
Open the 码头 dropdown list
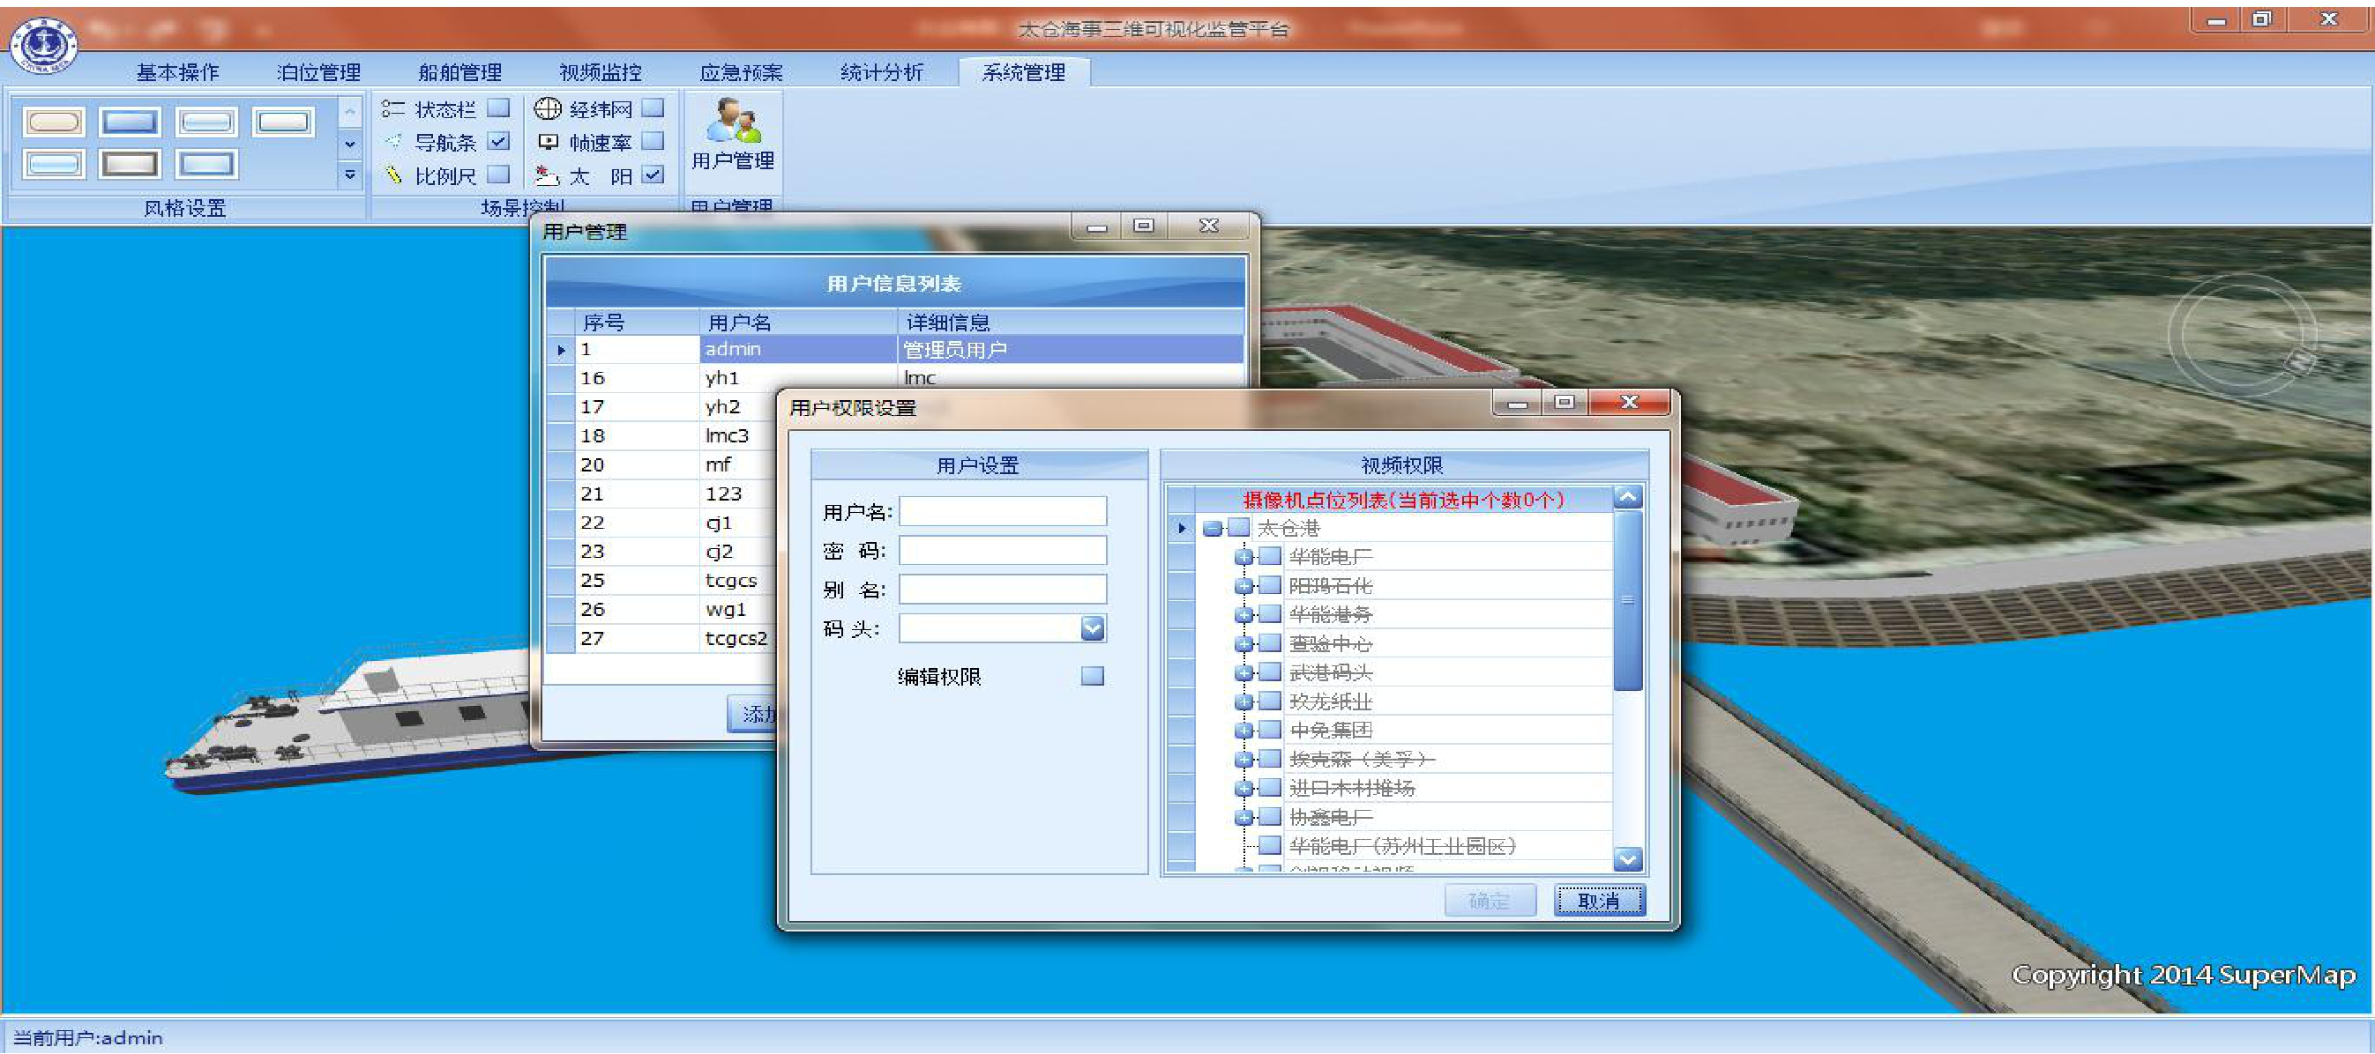(x=1093, y=628)
